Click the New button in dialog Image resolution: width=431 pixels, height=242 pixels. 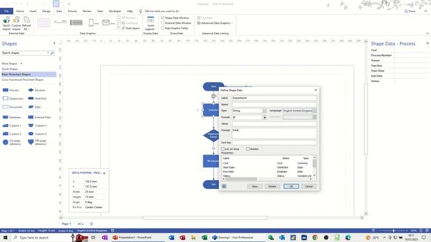click(255, 186)
